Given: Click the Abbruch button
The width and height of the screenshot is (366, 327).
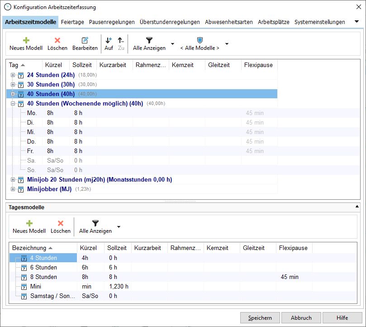Looking at the screenshot, I should [300, 317].
